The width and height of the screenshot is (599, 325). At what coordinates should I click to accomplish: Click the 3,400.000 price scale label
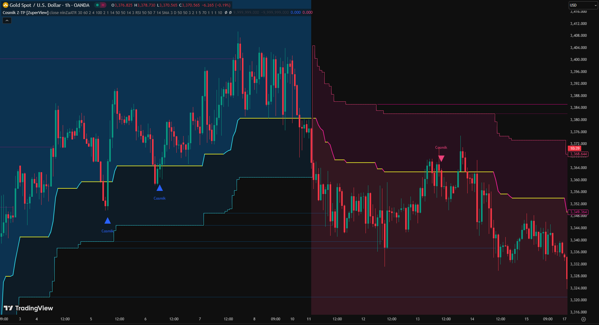tap(578, 60)
